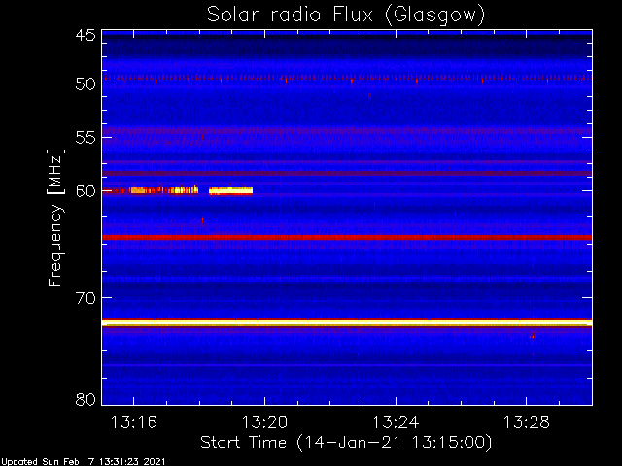The height and width of the screenshot is (466, 622).
Task: Click the bright yellow emission band below 70 MHz
Action: click(x=347, y=323)
